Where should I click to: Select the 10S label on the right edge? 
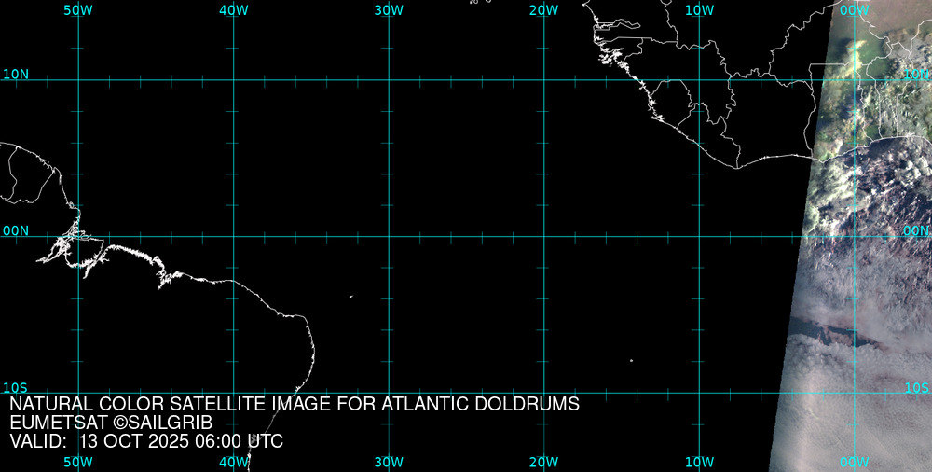916,387
